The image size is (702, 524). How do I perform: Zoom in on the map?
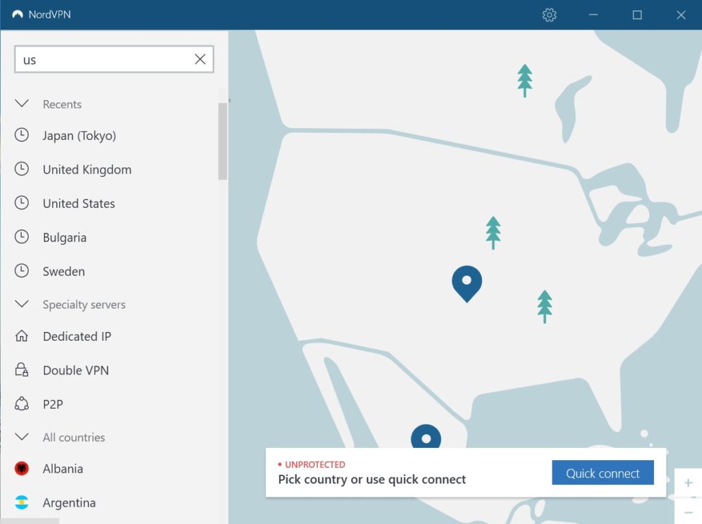(688, 483)
